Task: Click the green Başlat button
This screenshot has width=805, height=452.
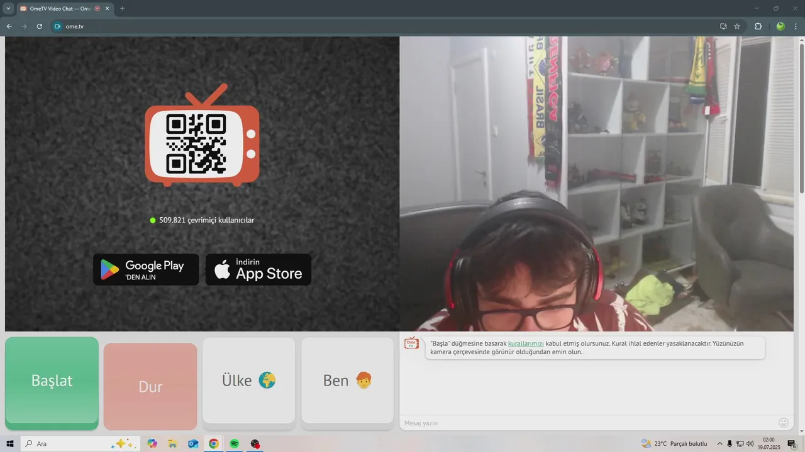Action: click(x=52, y=383)
